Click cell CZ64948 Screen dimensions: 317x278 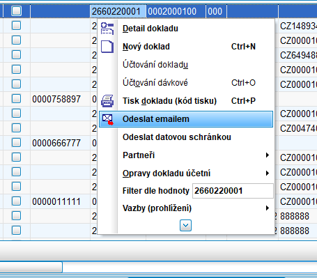pyautogui.click(x=298, y=55)
